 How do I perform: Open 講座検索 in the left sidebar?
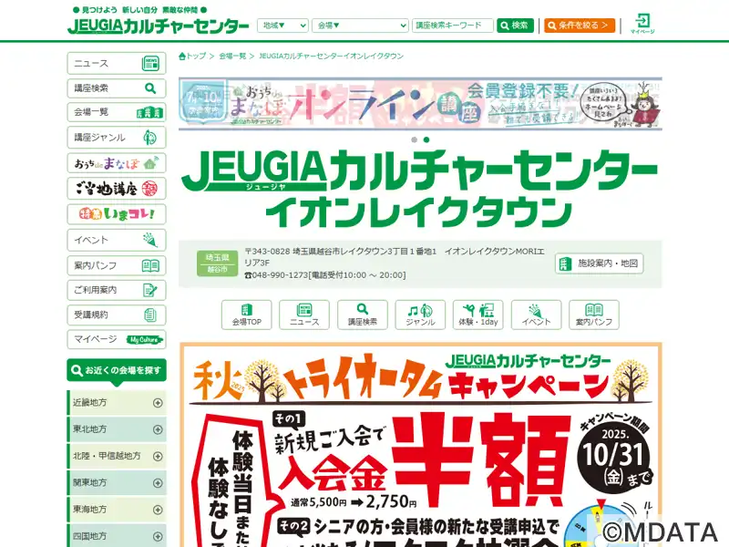click(117, 88)
